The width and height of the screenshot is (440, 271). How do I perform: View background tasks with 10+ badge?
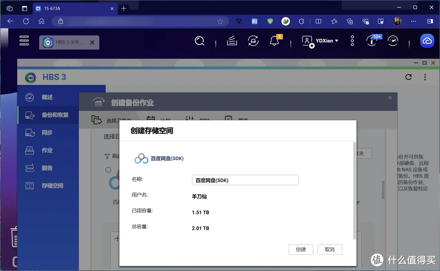point(371,41)
